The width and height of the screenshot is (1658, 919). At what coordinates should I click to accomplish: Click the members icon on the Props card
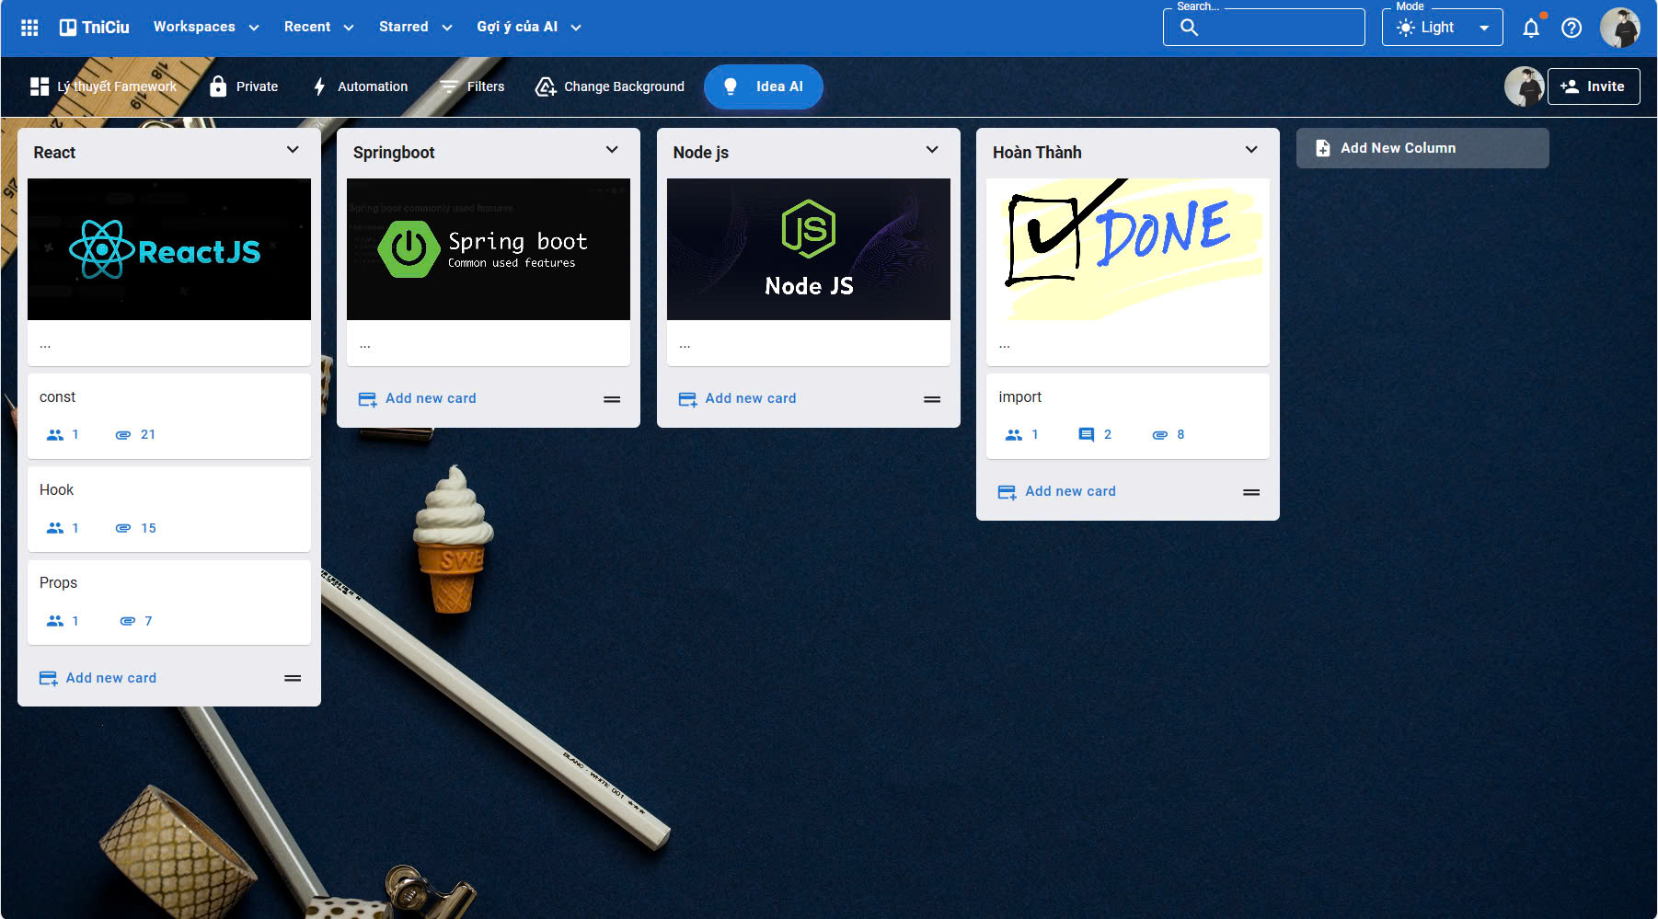pos(55,621)
